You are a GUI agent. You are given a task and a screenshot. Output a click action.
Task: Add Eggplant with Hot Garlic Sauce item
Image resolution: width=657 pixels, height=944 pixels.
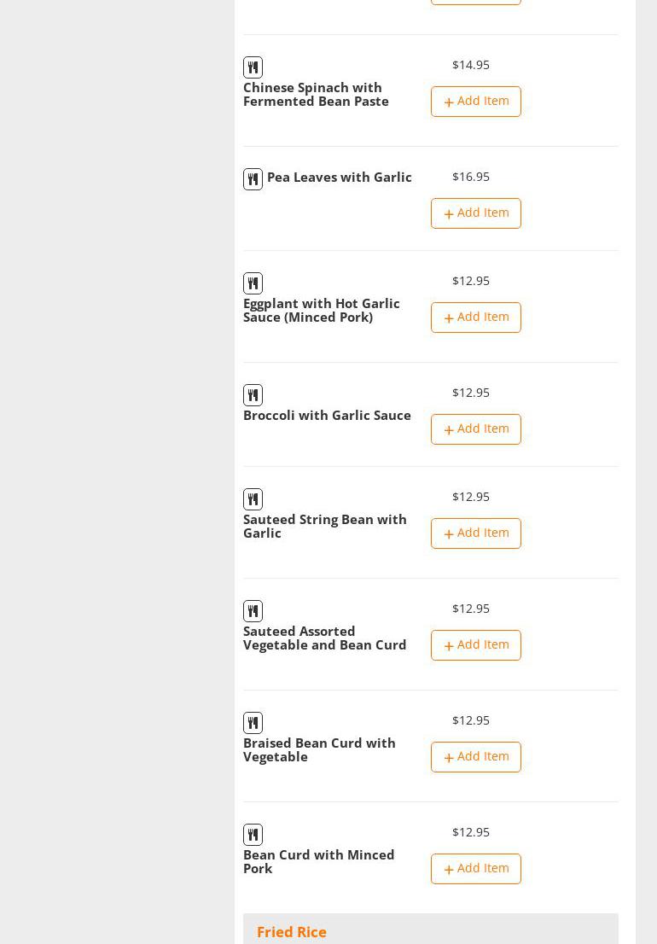(475, 318)
